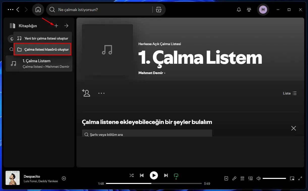Screen dimensions: 308x191
Task: Change view with the 'Liste' dropdown
Action: [x=290, y=93]
